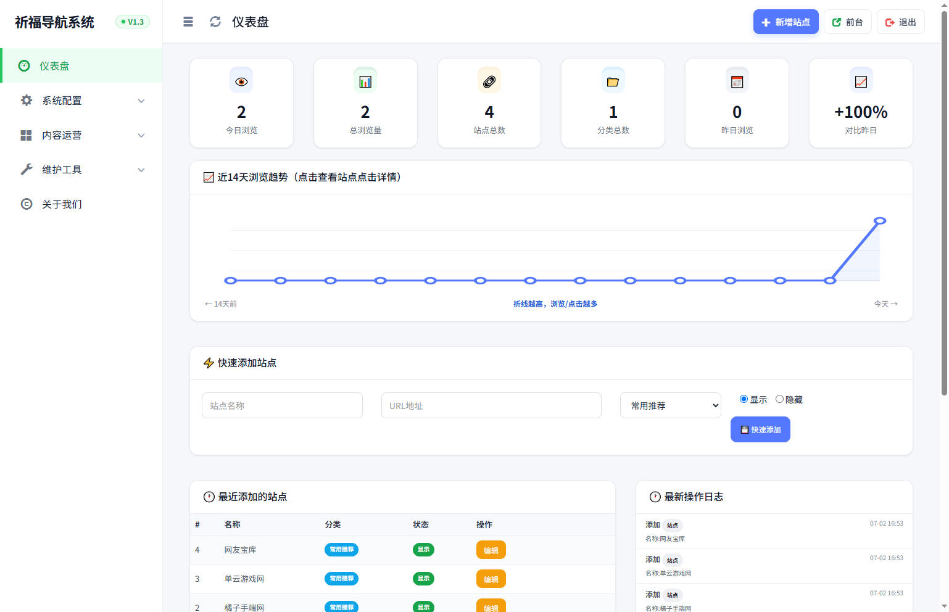Viewport: 949px width, 612px height.
Task: Open the 内容运营 sidebar menu
Action: tap(81, 135)
